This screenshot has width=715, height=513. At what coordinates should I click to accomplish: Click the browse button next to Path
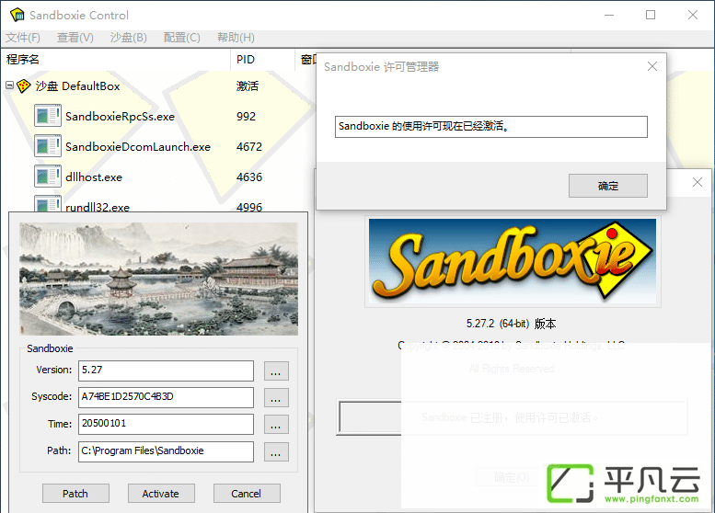276,451
